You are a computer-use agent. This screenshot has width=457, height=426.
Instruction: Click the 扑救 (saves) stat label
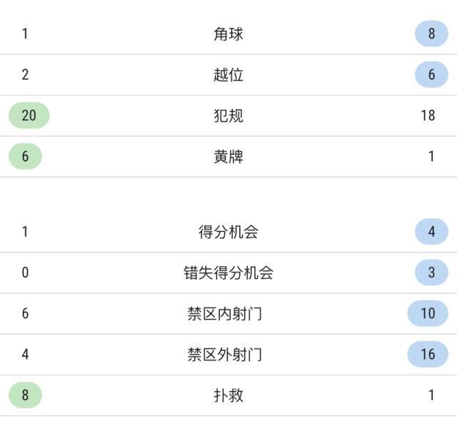[x=228, y=395]
